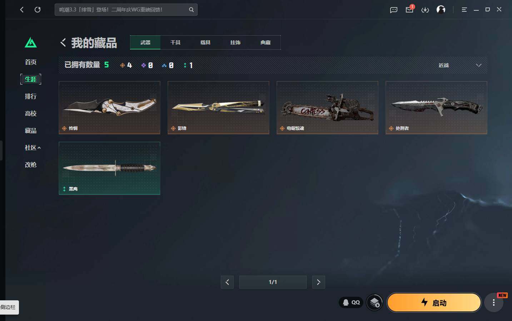Click the QQ login button
The image size is (512, 321).
351,302
